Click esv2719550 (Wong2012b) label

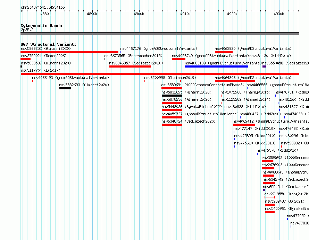pyautogui.click(x=286, y=194)
